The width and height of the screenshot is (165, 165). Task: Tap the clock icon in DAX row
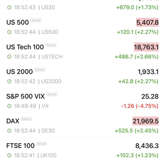(x=9, y=131)
